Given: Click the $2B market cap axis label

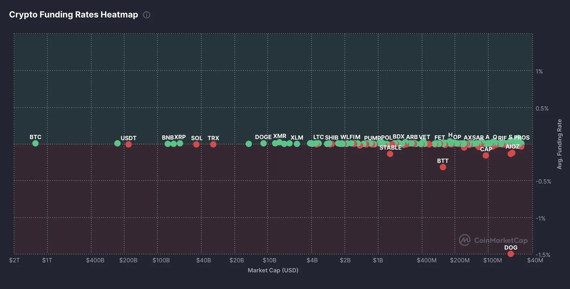Looking at the screenshot, I should [345, 261].
